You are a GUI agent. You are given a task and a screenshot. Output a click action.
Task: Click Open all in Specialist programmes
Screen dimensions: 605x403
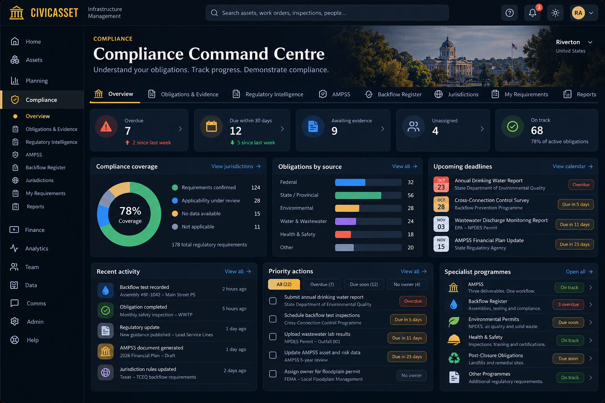tap(579, 272)
